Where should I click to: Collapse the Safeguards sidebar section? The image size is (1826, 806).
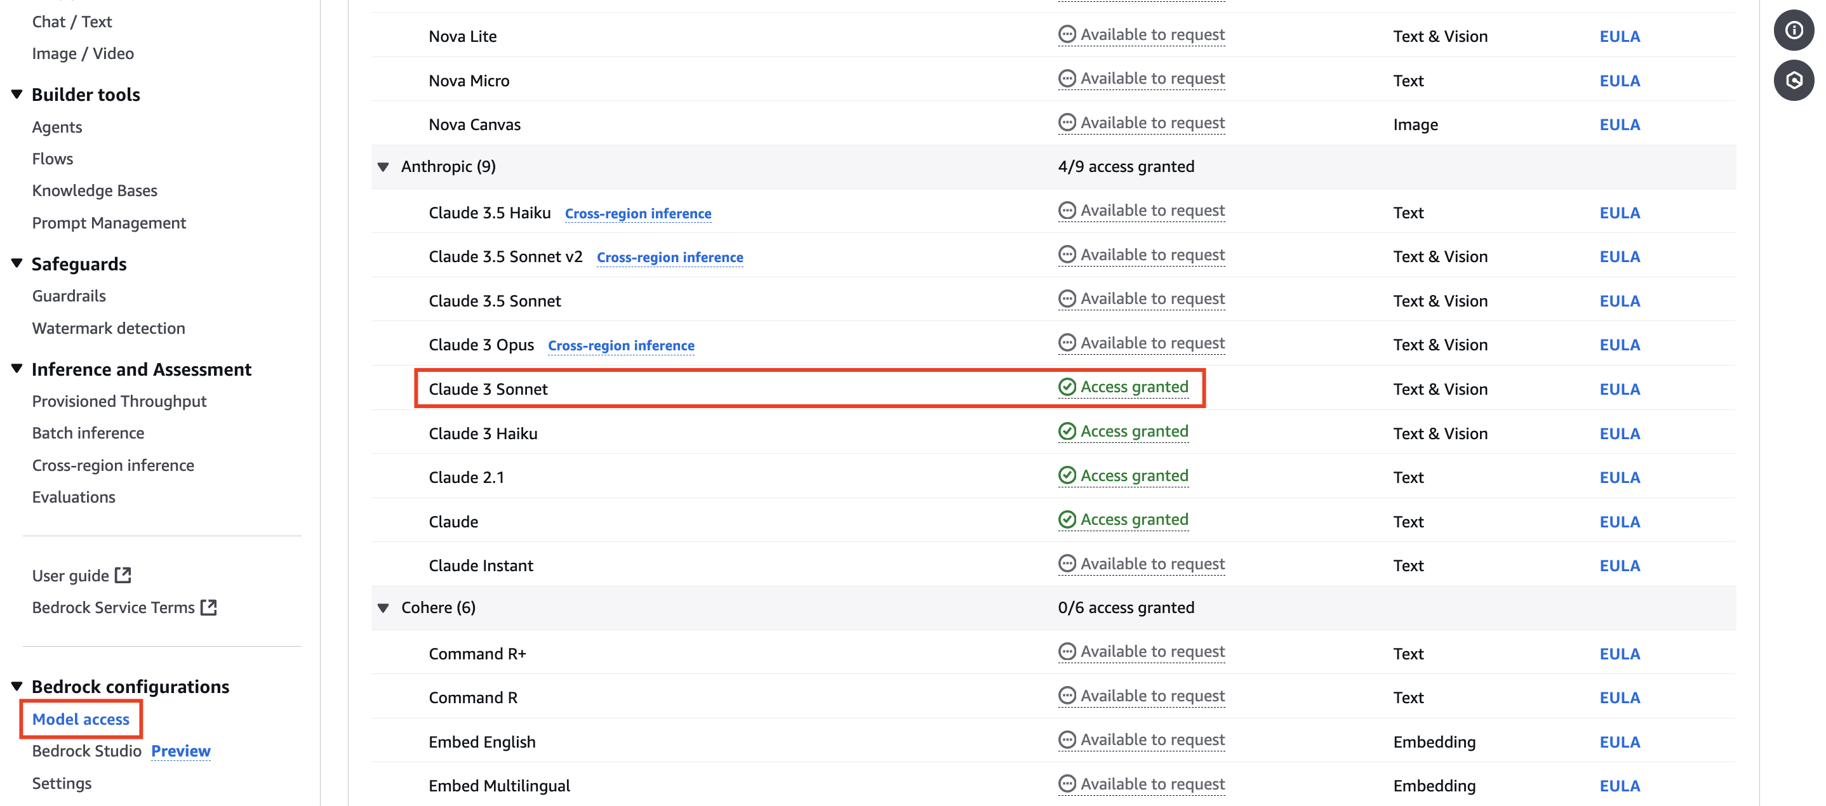pyautogui.click(x=17, y=263)
